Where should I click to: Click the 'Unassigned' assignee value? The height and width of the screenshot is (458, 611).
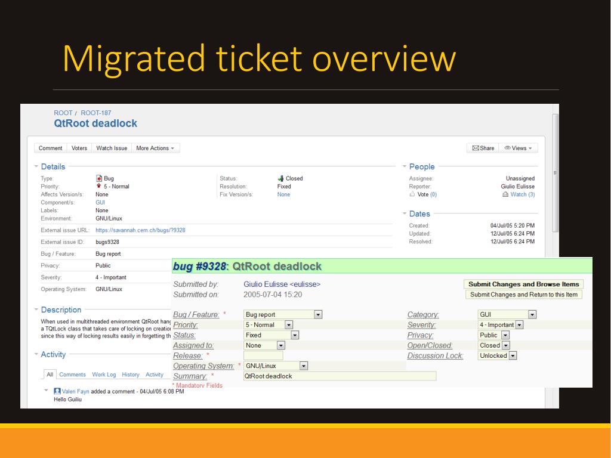point(520,178)
